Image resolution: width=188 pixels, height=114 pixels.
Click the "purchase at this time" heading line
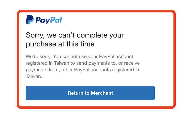click(60, 44)
